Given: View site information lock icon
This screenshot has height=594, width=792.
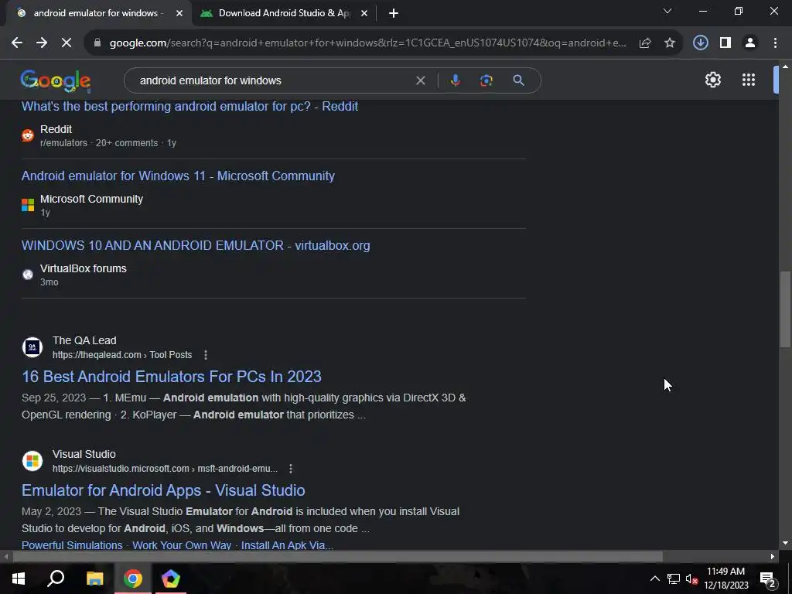Looking at the screenshot, I should [x=97, y=43].
